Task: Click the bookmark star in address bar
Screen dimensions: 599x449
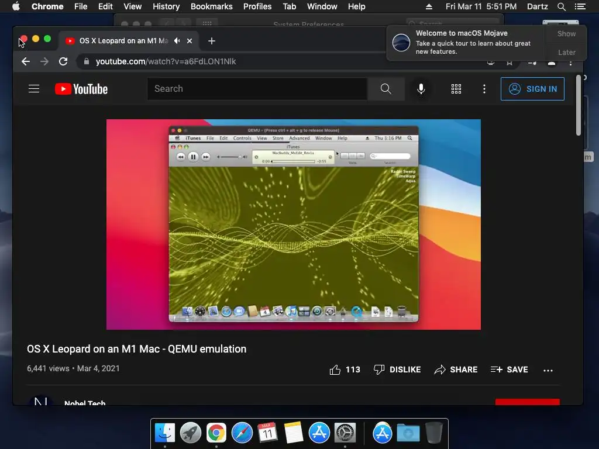Action: pos(510,62)
